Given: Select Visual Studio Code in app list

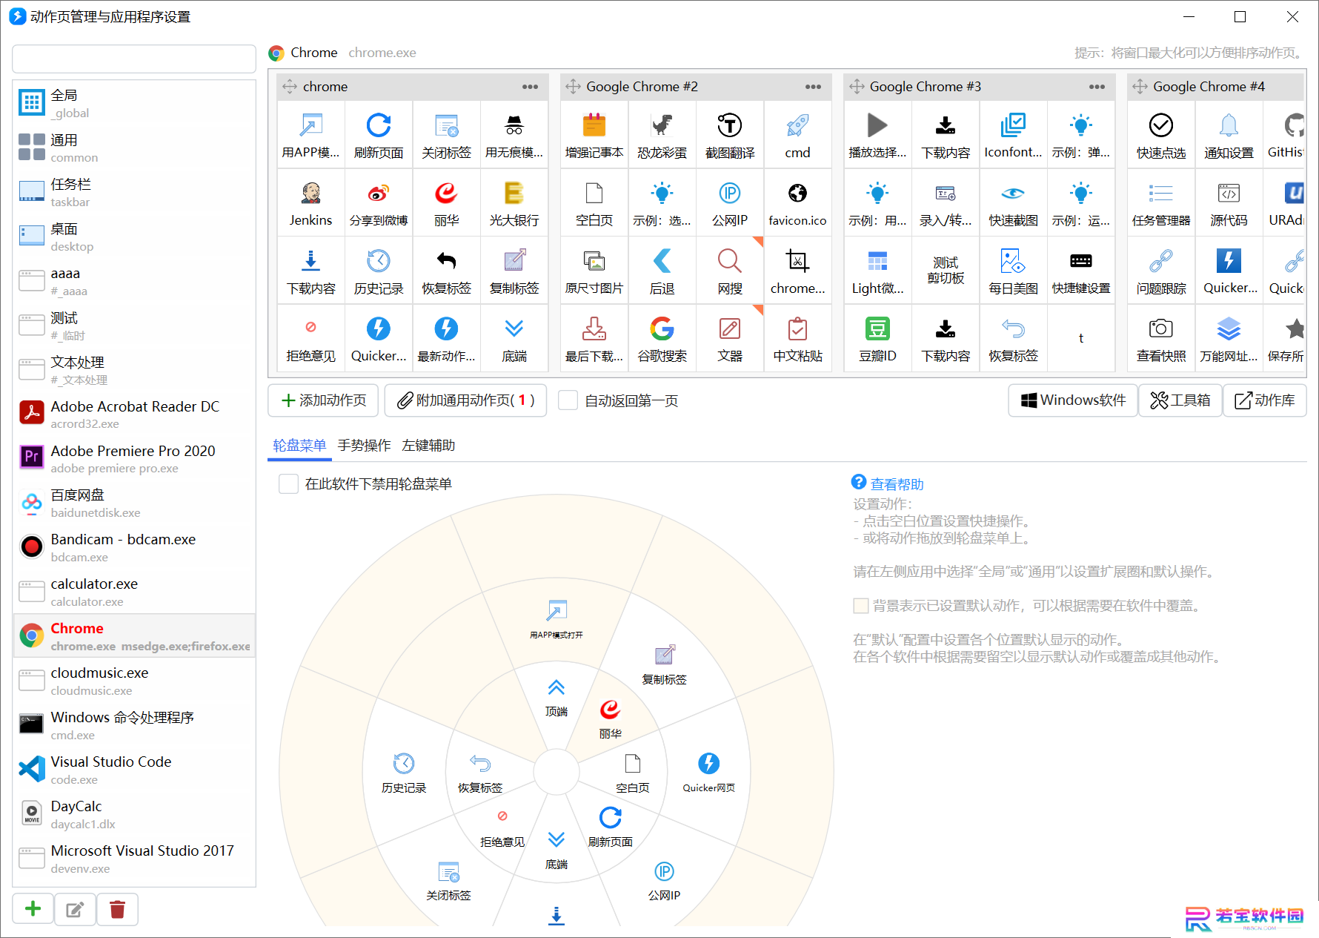Looking at the screenshot, I should pos(134,770).
